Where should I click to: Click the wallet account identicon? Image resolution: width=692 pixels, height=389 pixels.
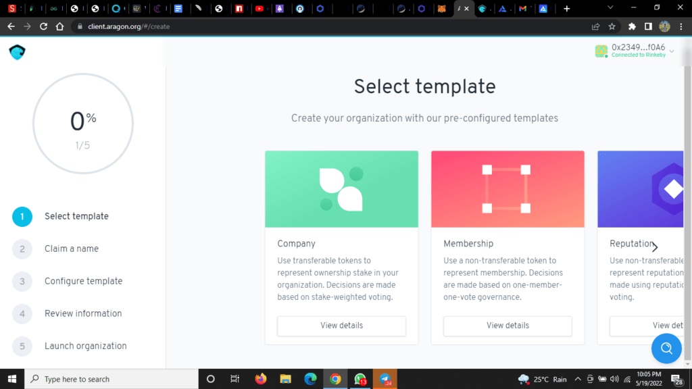click(601, 51)
